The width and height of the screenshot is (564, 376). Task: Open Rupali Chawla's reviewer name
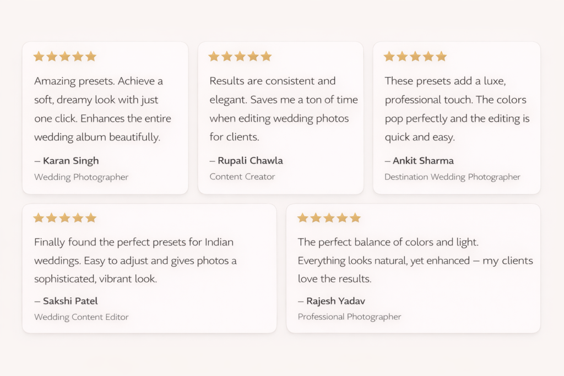[250, 161]
